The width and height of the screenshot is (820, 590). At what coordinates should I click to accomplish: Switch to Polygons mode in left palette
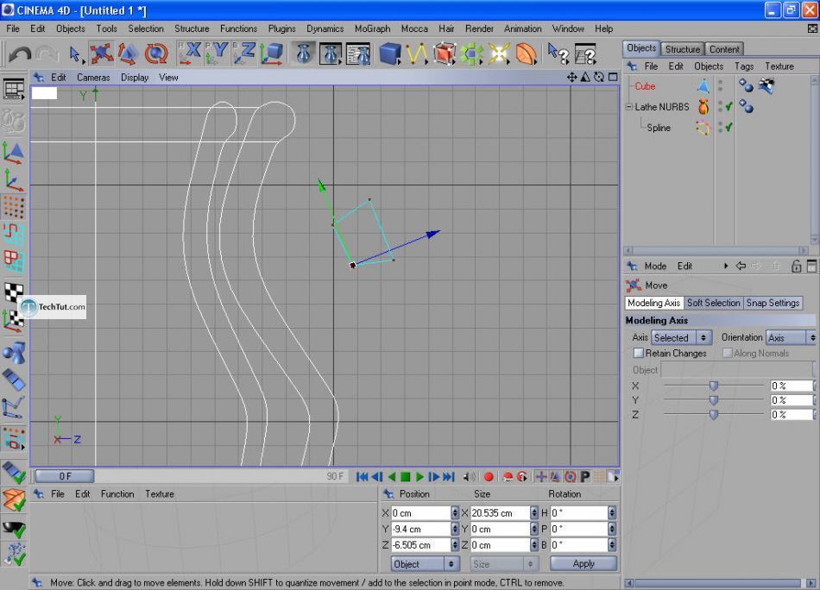point(14,262)
